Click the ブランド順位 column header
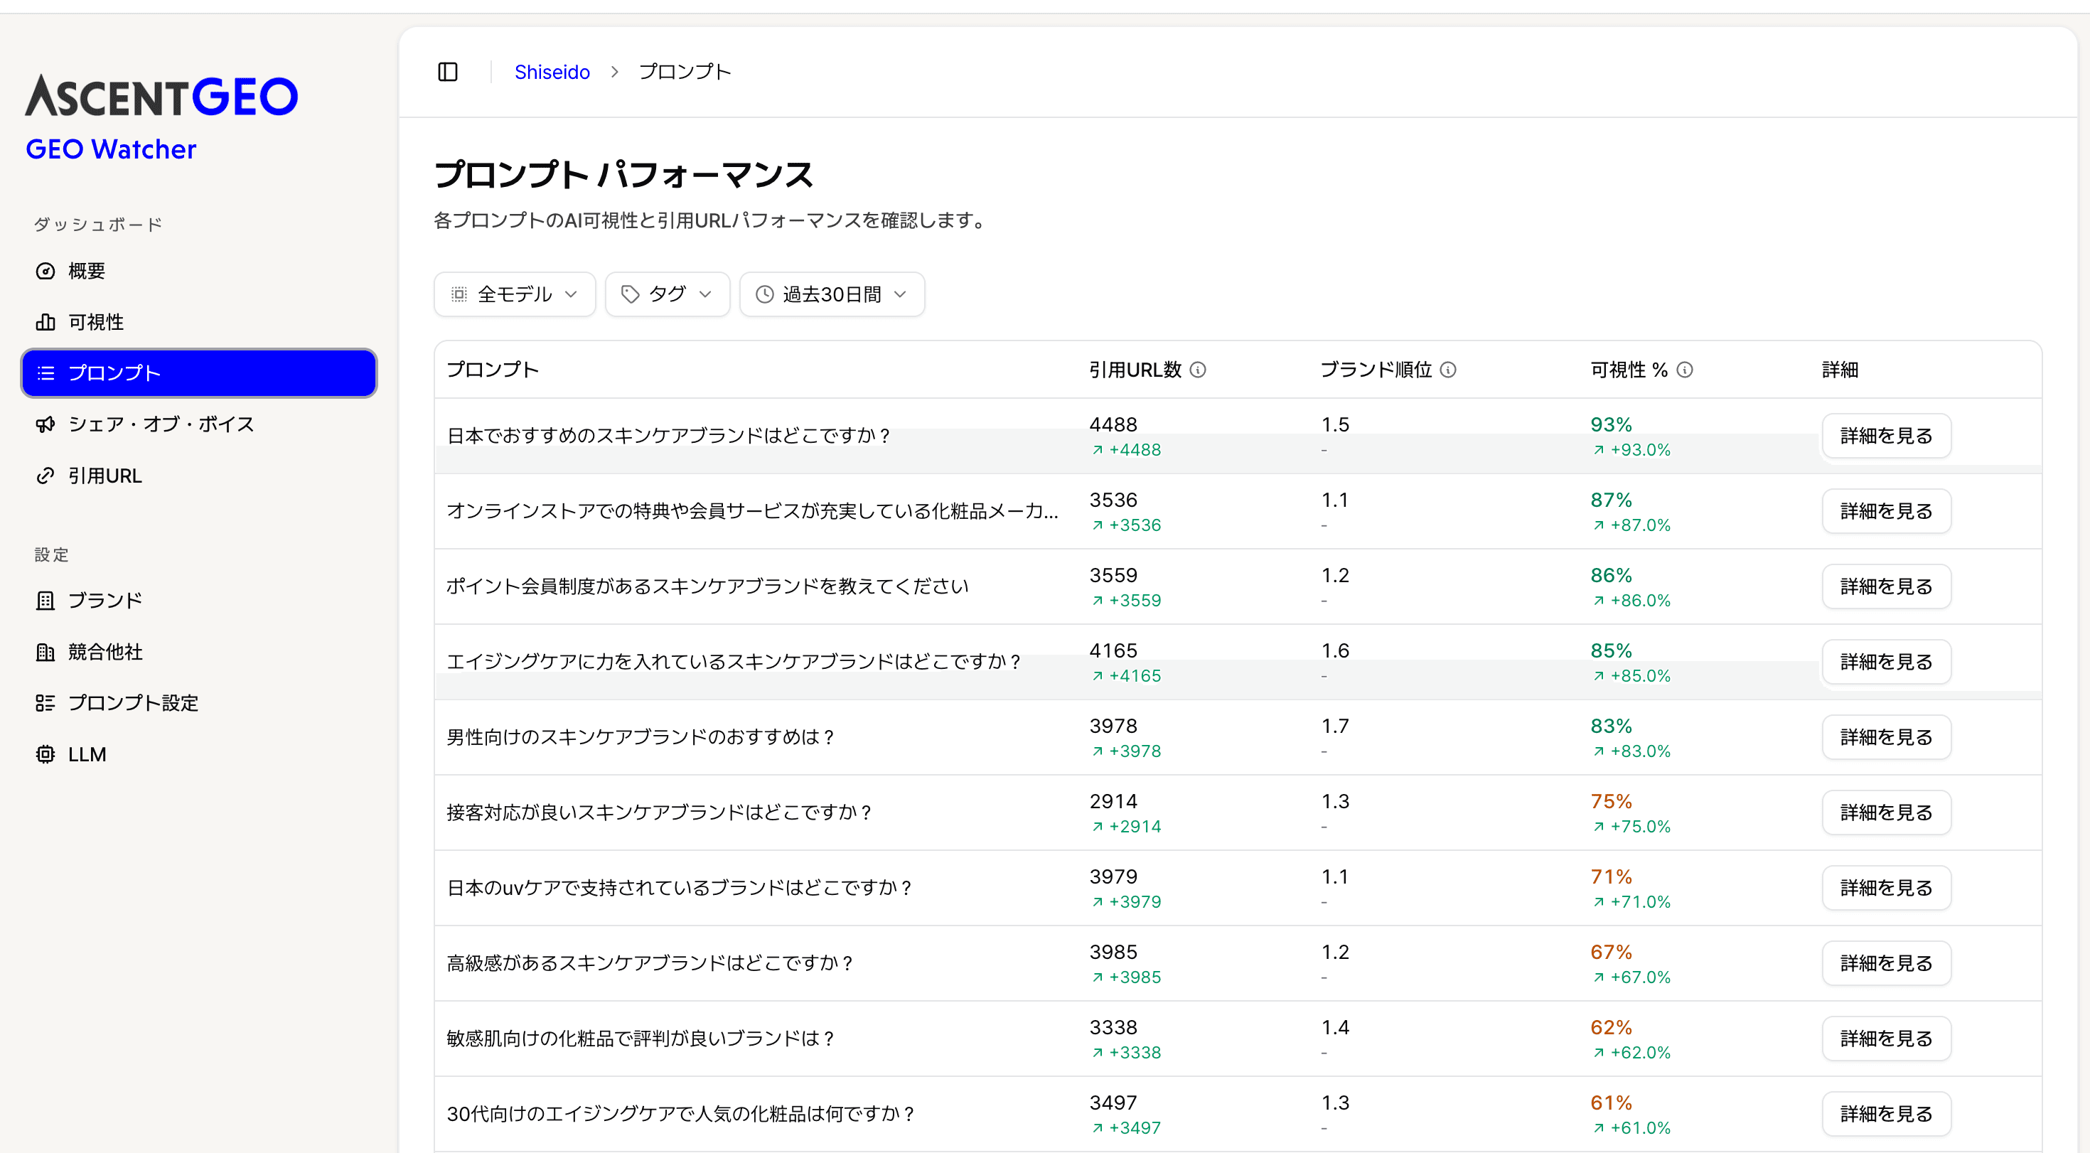2090x1153 pixels. [1376, 370]
